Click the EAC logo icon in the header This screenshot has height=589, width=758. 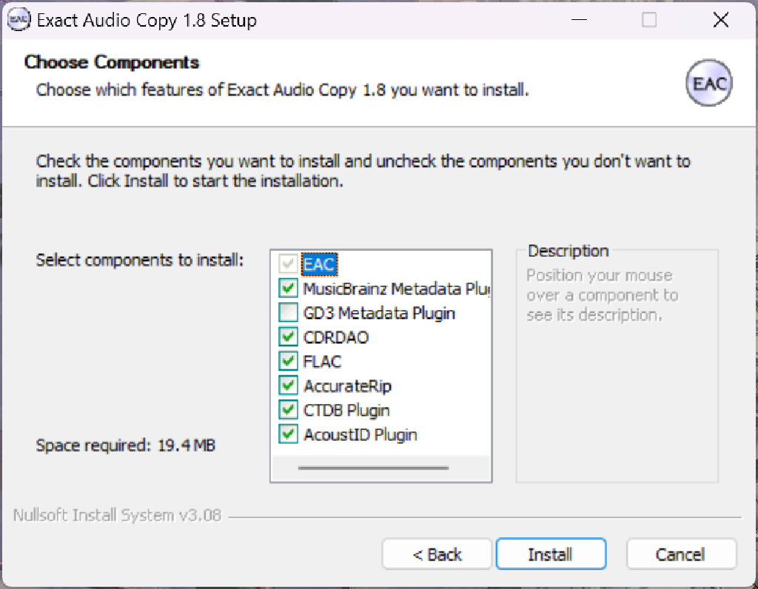point(708,83)
